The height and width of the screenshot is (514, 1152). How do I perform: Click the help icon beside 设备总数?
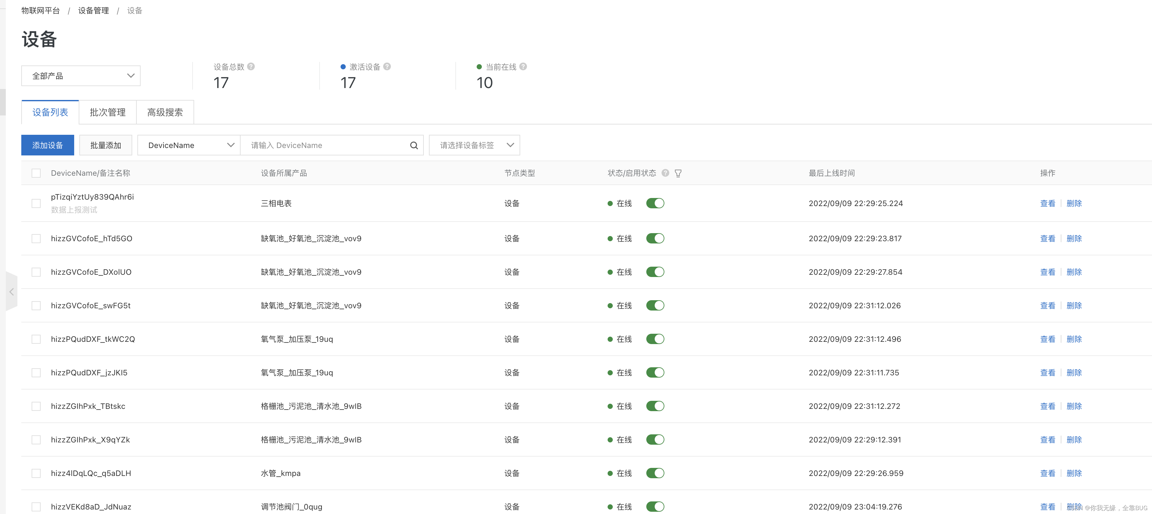[x=251, y=67]
